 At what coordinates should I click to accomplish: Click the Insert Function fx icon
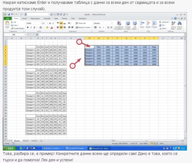click(37, 35)
